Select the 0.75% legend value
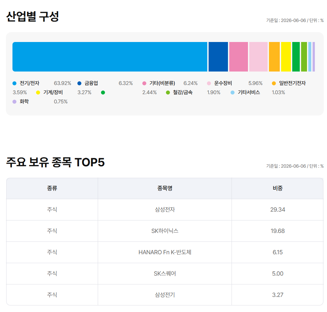Viewport: 327px width, 312px height. click(x=61, y=102)
